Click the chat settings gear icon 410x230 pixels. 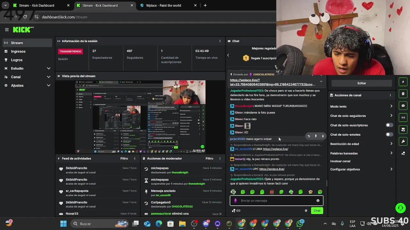[x=306, y=211]
